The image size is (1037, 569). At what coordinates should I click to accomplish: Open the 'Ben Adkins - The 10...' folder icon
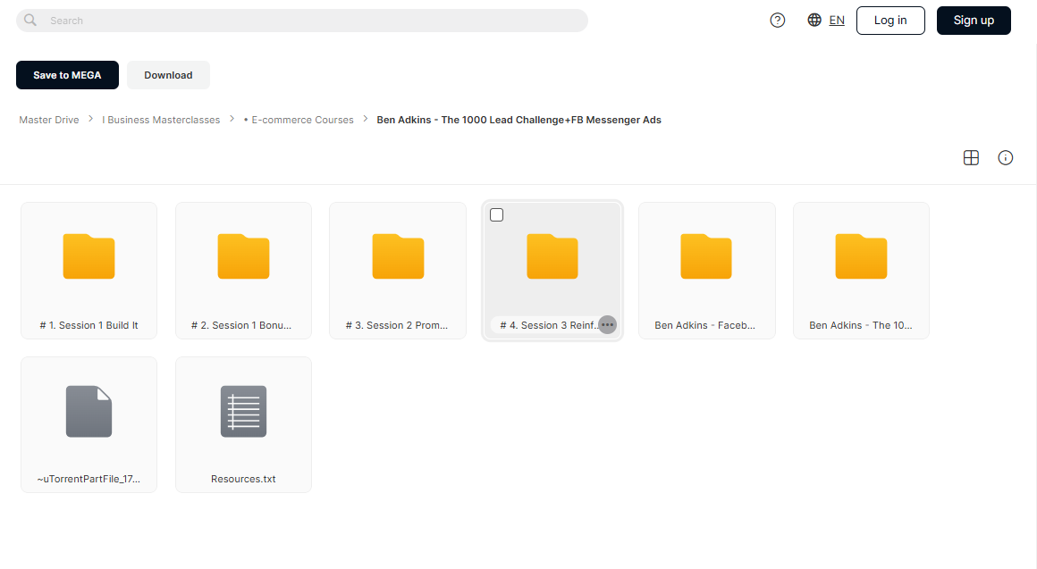(x=861, y=256)
